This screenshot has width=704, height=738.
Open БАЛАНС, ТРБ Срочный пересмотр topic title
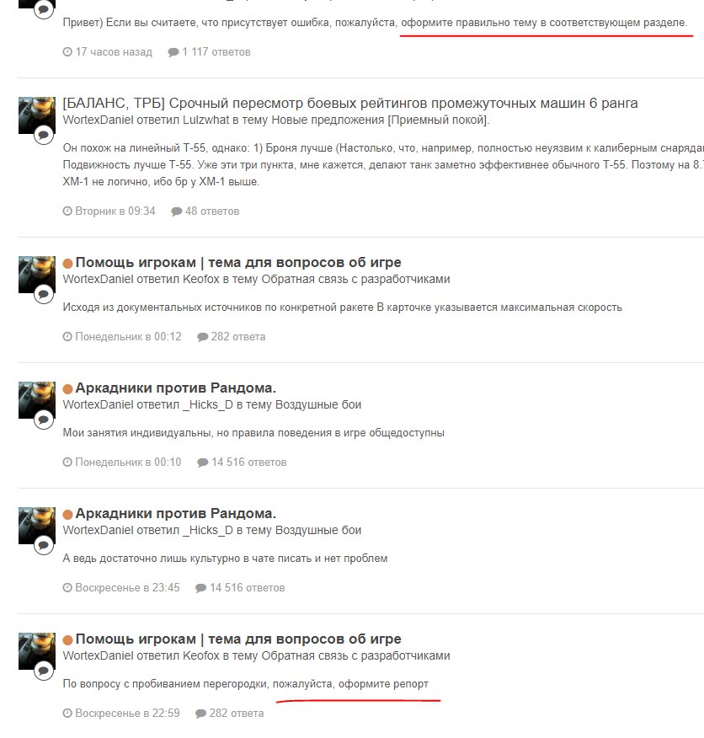350,103
